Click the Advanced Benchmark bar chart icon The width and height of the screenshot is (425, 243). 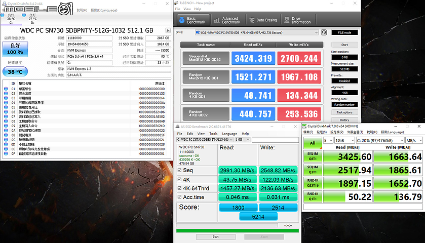point(217,20)
